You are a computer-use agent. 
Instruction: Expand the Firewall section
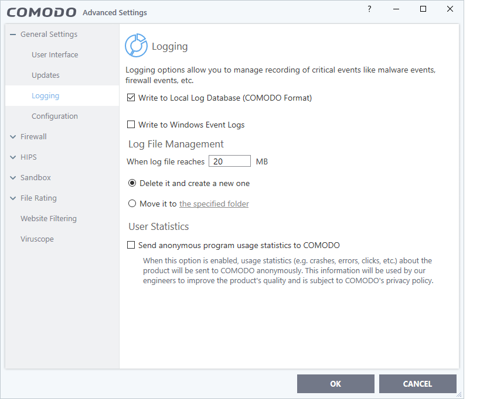13,137
